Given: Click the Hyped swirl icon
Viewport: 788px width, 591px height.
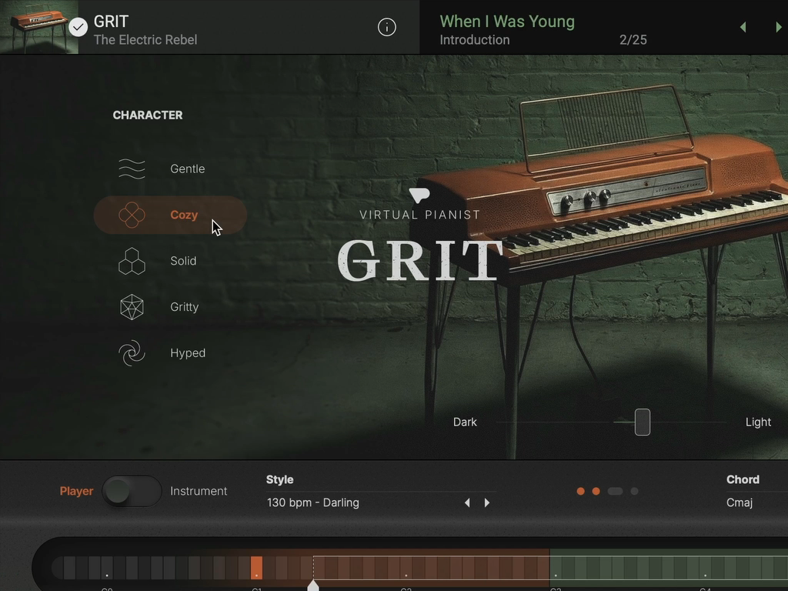Looking at the screenshot, I should (x=132, y=353).
